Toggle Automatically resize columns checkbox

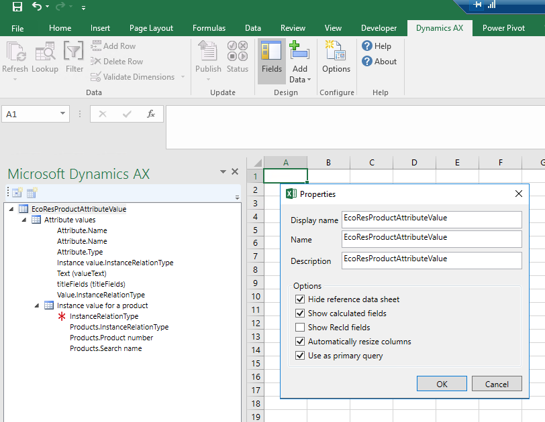[x=300, y=342]
